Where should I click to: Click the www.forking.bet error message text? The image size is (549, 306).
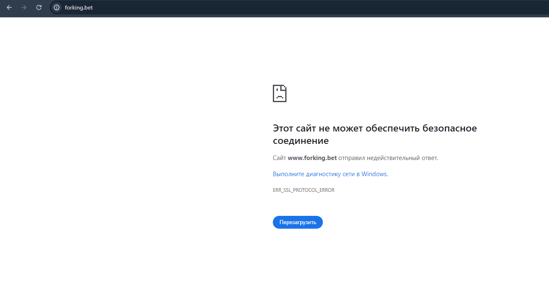point(355,158)
